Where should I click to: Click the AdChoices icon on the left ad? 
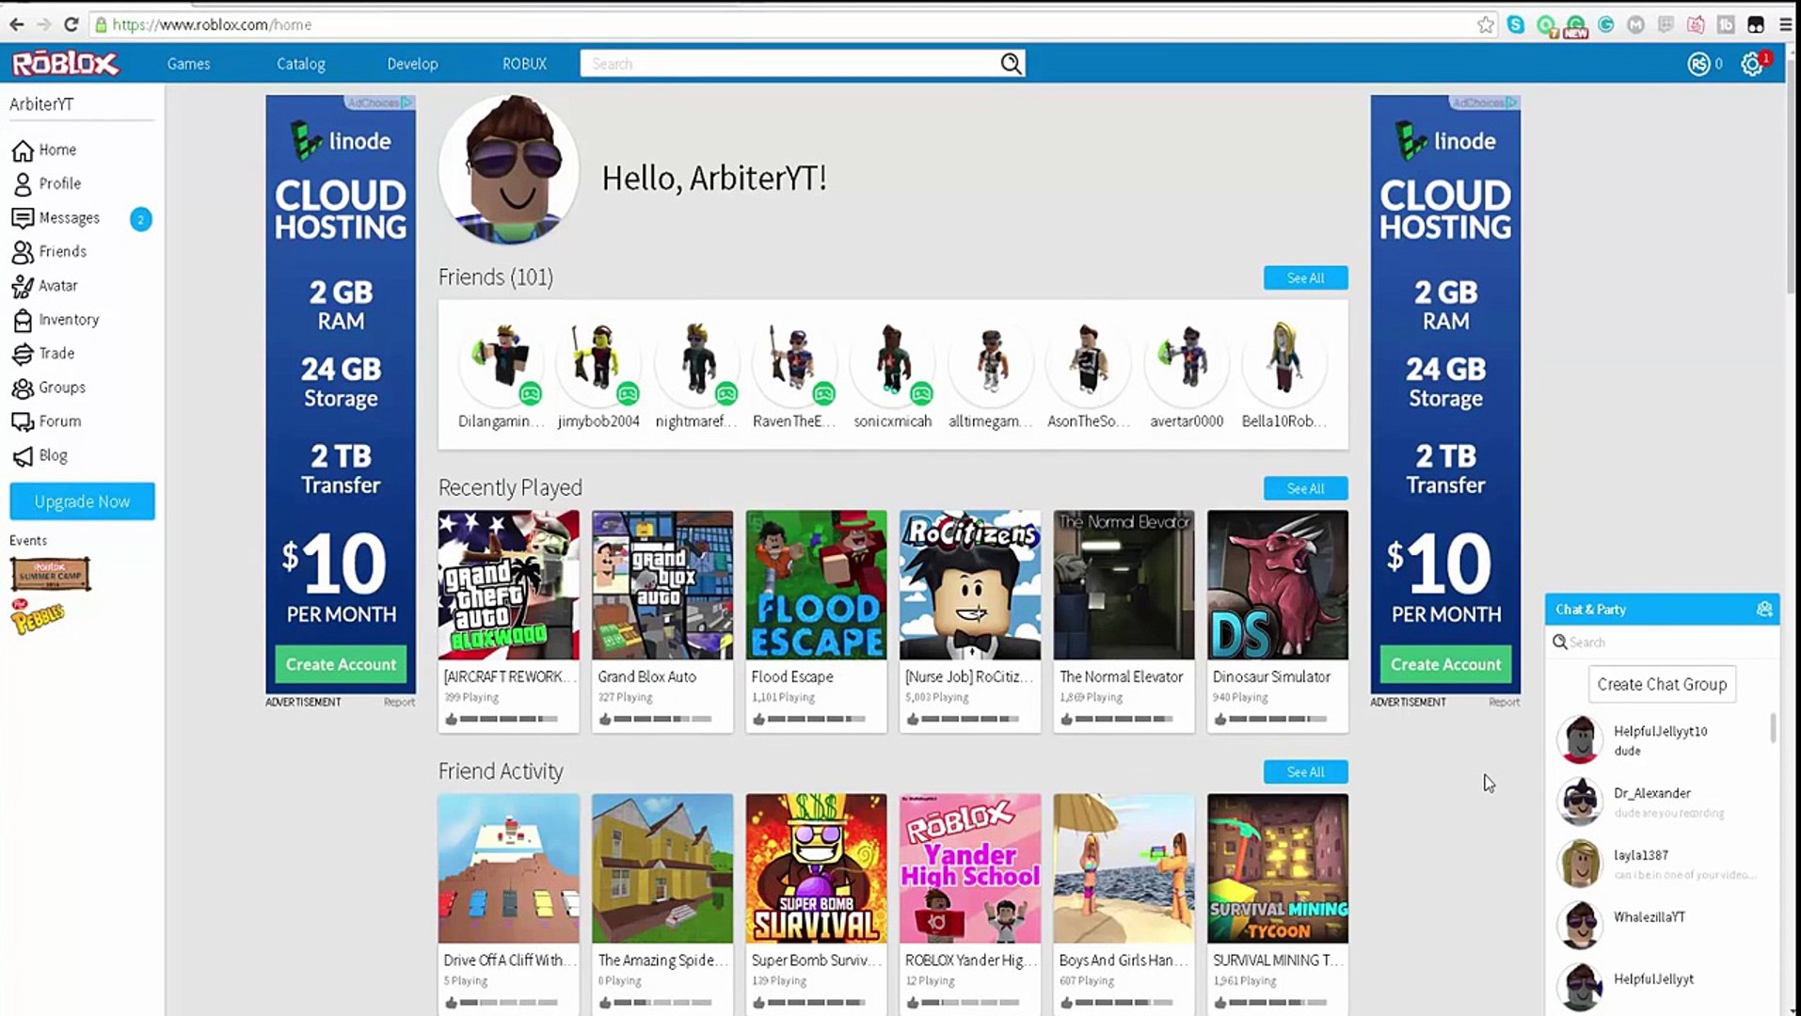point(406,103)
